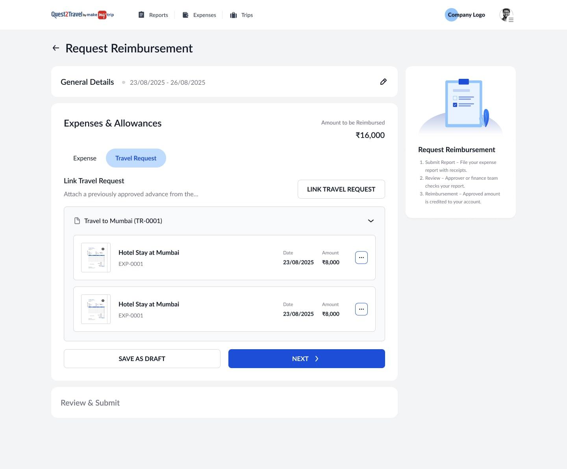The image size is (567, 469).
Task: Open the second Hotel Stay receipt thumbnail
Action: tap(96, 309)
